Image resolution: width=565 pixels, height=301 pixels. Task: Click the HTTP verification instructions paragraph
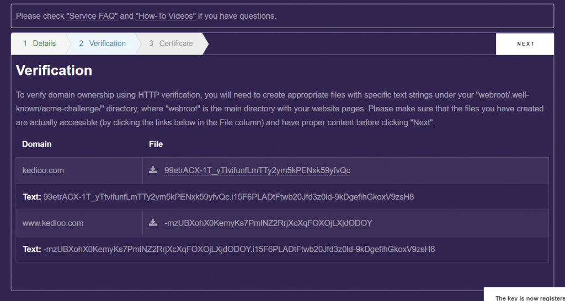click(x=280, y=109)
